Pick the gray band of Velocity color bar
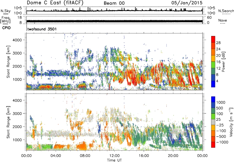 coord(213,122)
